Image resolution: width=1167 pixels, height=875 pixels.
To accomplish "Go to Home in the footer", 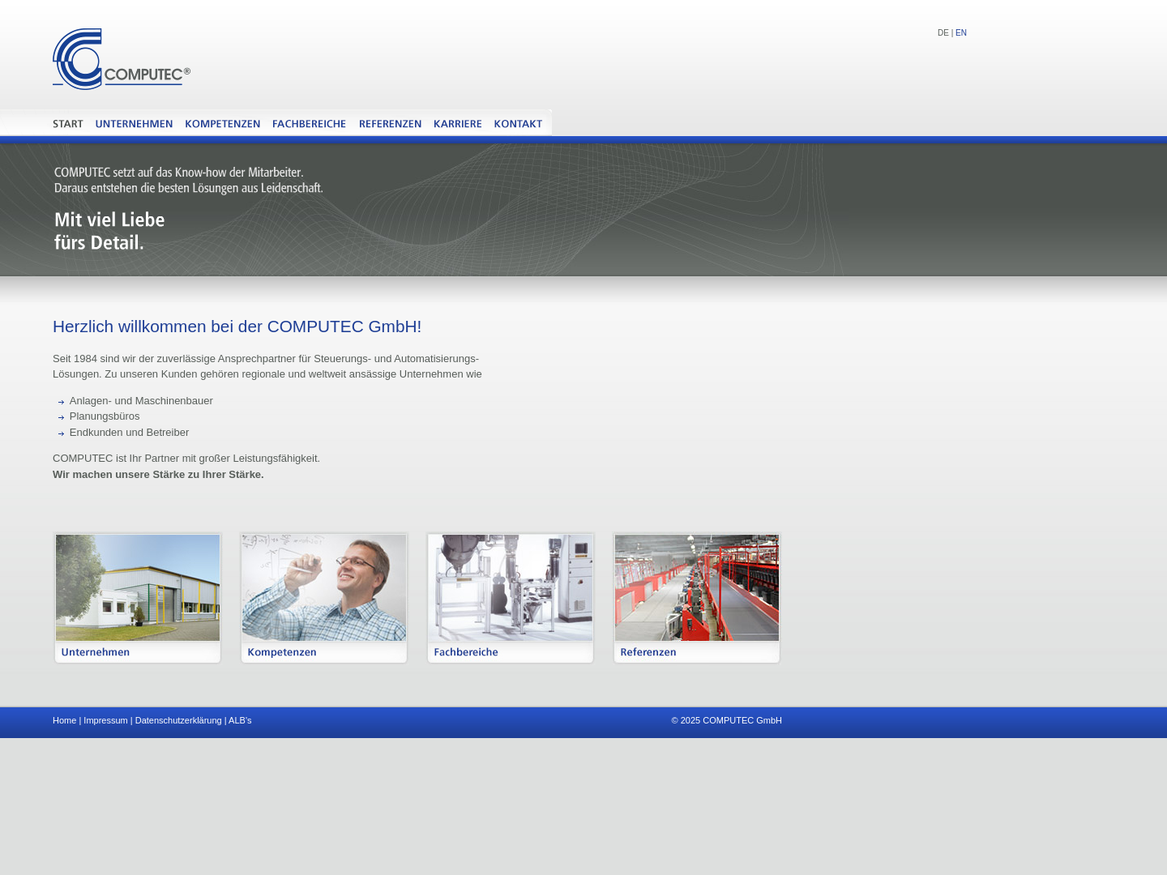I will 64,720.
